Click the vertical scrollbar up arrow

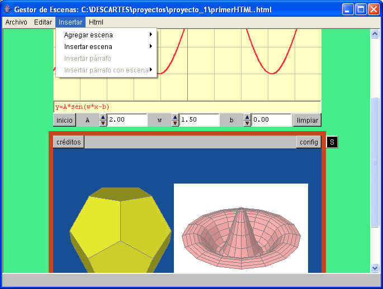click(375, 34)
